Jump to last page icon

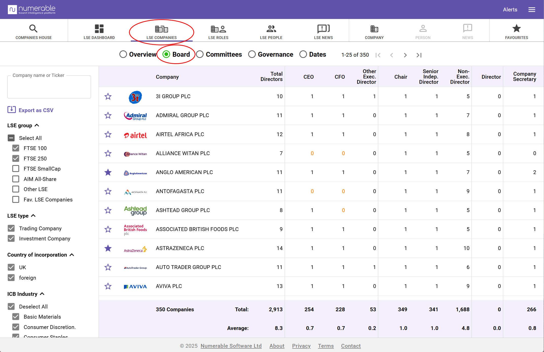tap(419, 55)
